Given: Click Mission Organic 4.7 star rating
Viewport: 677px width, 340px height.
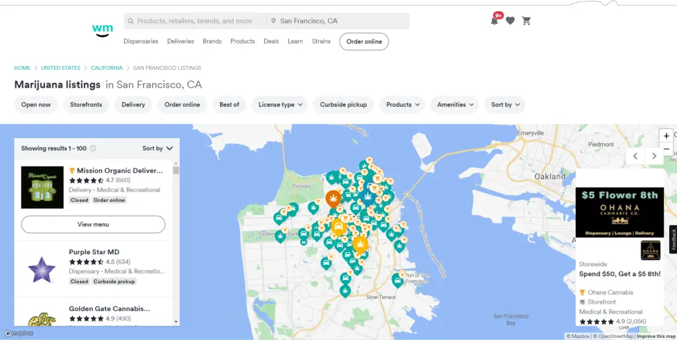Looking at the screenshot, I should [99, 180].
